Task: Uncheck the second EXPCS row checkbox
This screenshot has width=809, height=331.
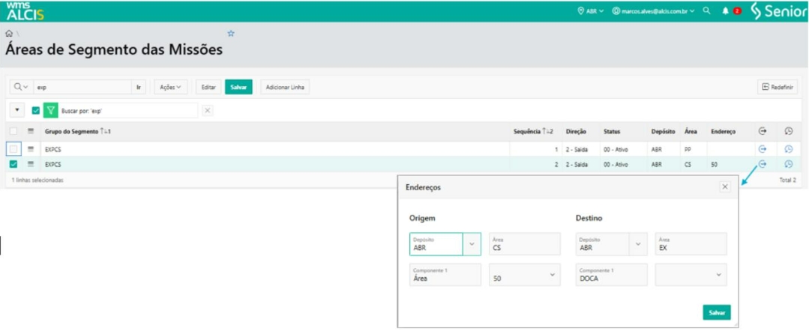Action: (14, 164)
